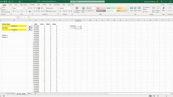Select Top Align icon
173x97 pixels.
click(35, 8)
